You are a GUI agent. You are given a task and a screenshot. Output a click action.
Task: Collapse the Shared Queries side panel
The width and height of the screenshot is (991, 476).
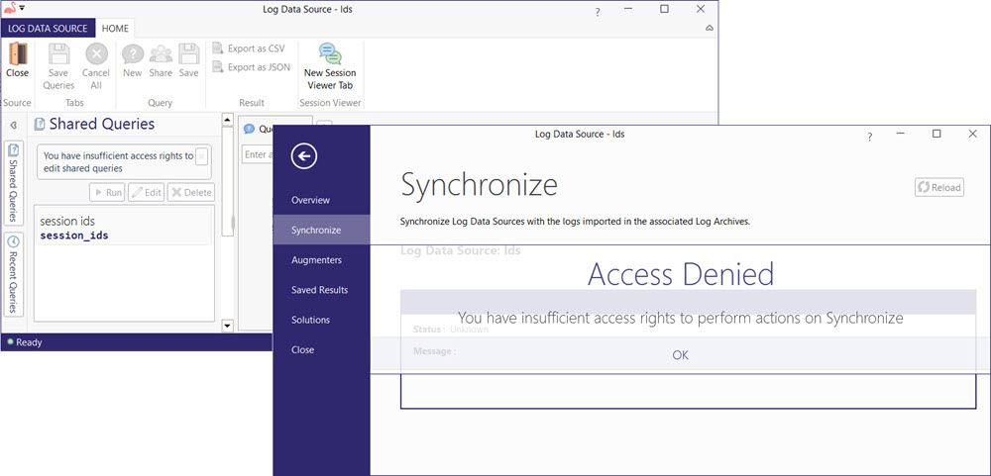[14, 125]
